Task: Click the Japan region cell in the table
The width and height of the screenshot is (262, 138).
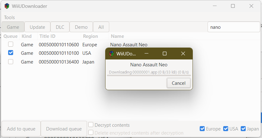Action: point(88,62)
